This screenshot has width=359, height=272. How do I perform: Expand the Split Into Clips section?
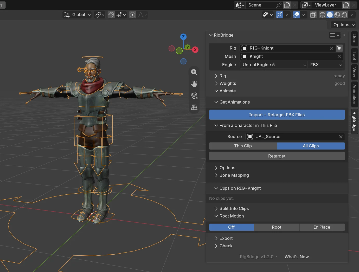tap(232, 208)
